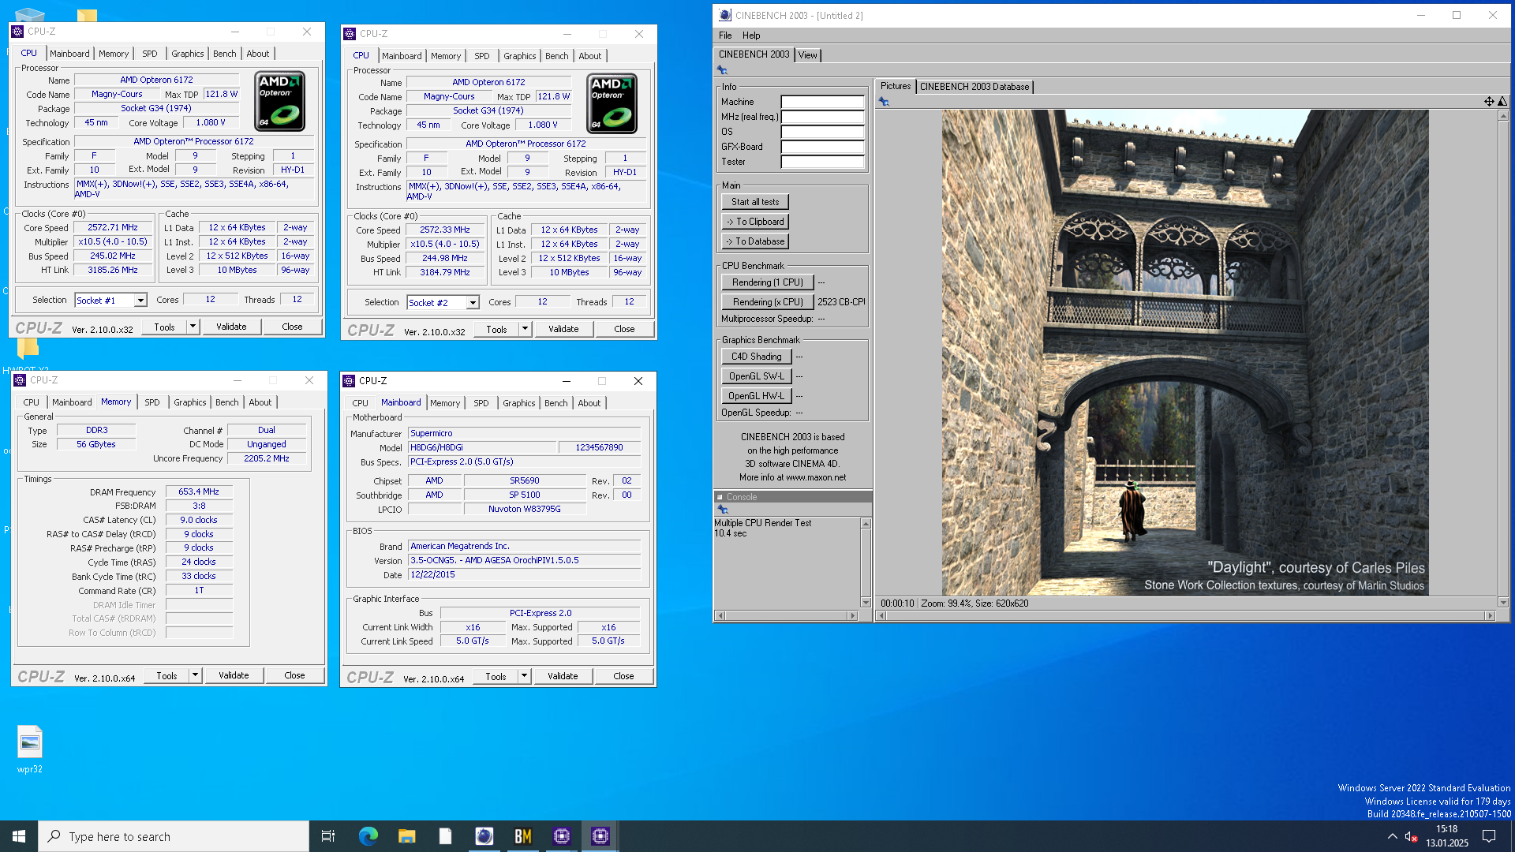The width and height of the screenshot is (1515, 852).
Task: Click the Console vertical scrollbar down arrow
Action: 866,603
